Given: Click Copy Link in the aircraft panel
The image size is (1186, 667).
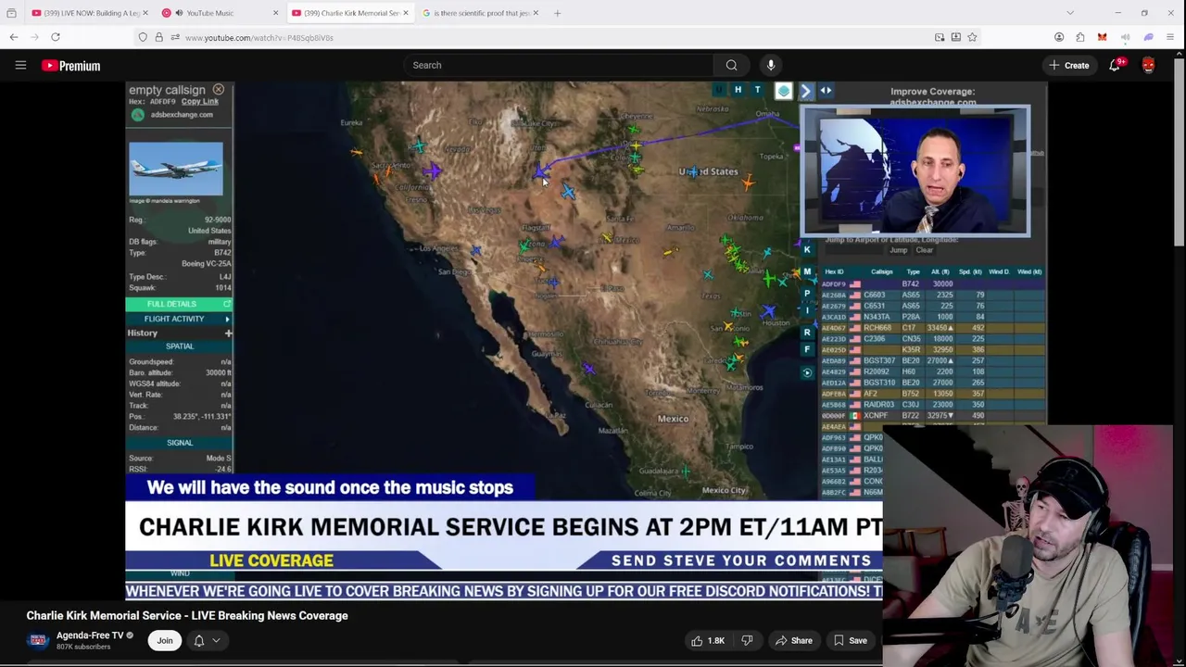Looking at the screenshot, I should (x=200, y=101).
